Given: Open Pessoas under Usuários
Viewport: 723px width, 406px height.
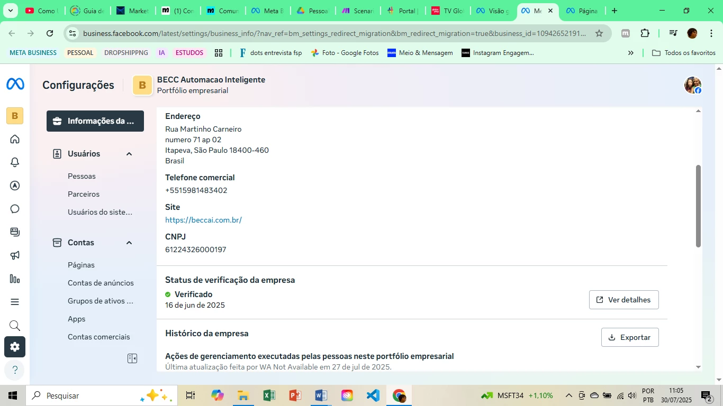Looking at the screenshot, I should pyautogui.click(x=82, y=176).
